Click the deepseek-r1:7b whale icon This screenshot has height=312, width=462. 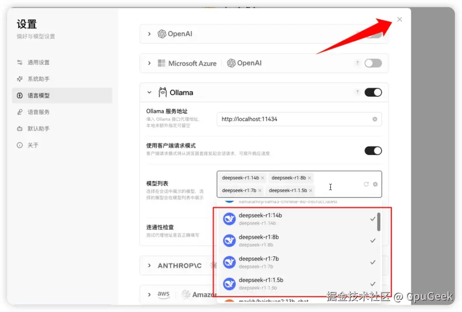(229, 262)
